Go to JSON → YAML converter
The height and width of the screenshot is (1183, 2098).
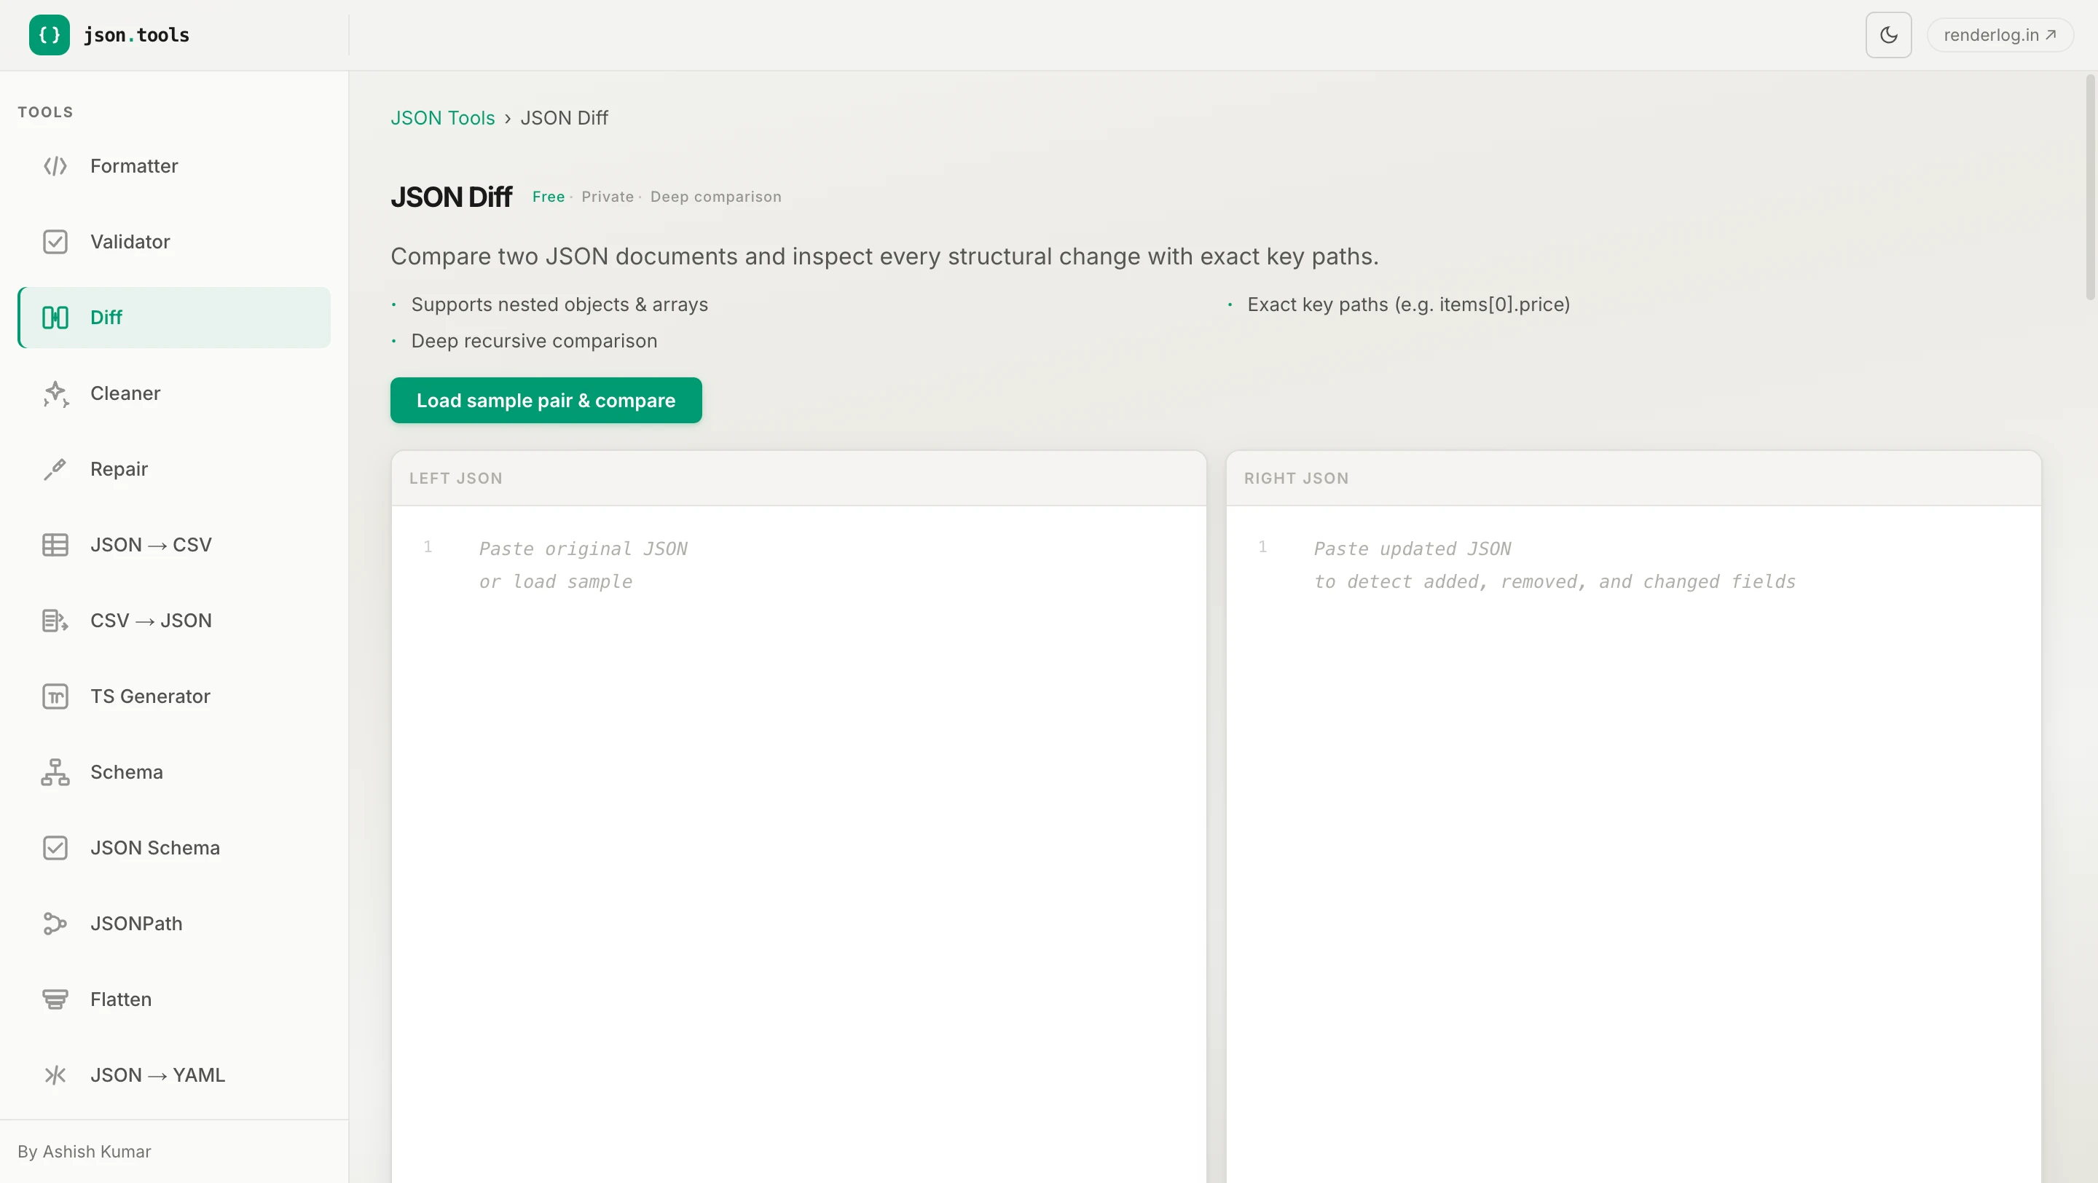click(157, 1074)
